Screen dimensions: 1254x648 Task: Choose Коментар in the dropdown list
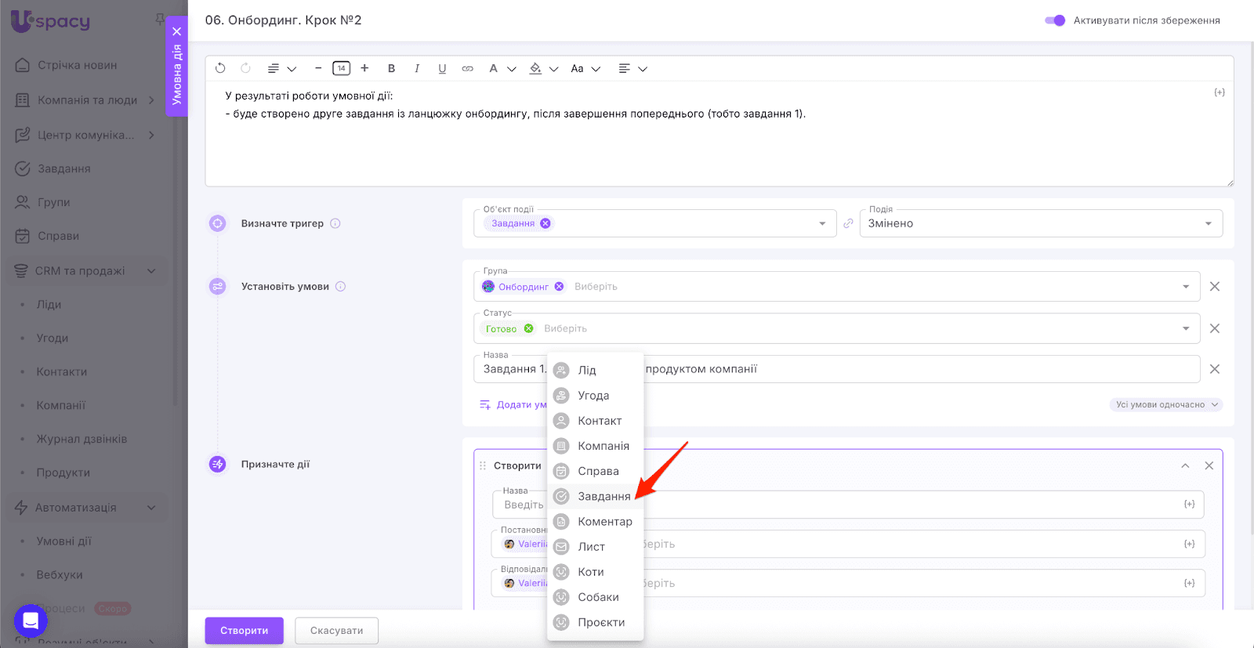click(x=604, y=522)
